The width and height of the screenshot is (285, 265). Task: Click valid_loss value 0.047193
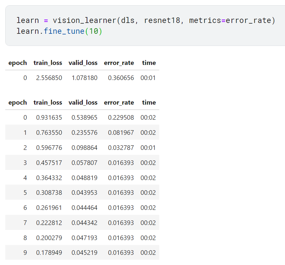pyautogui.click(x=84, y=238)
